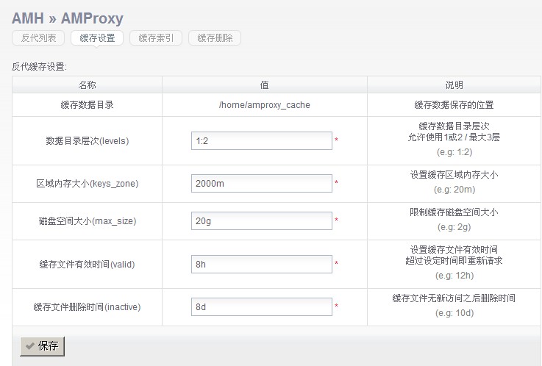This screenshot has width=542, height=366.
Task: Select the max_size field with 20g
Action: coord(261,220)
